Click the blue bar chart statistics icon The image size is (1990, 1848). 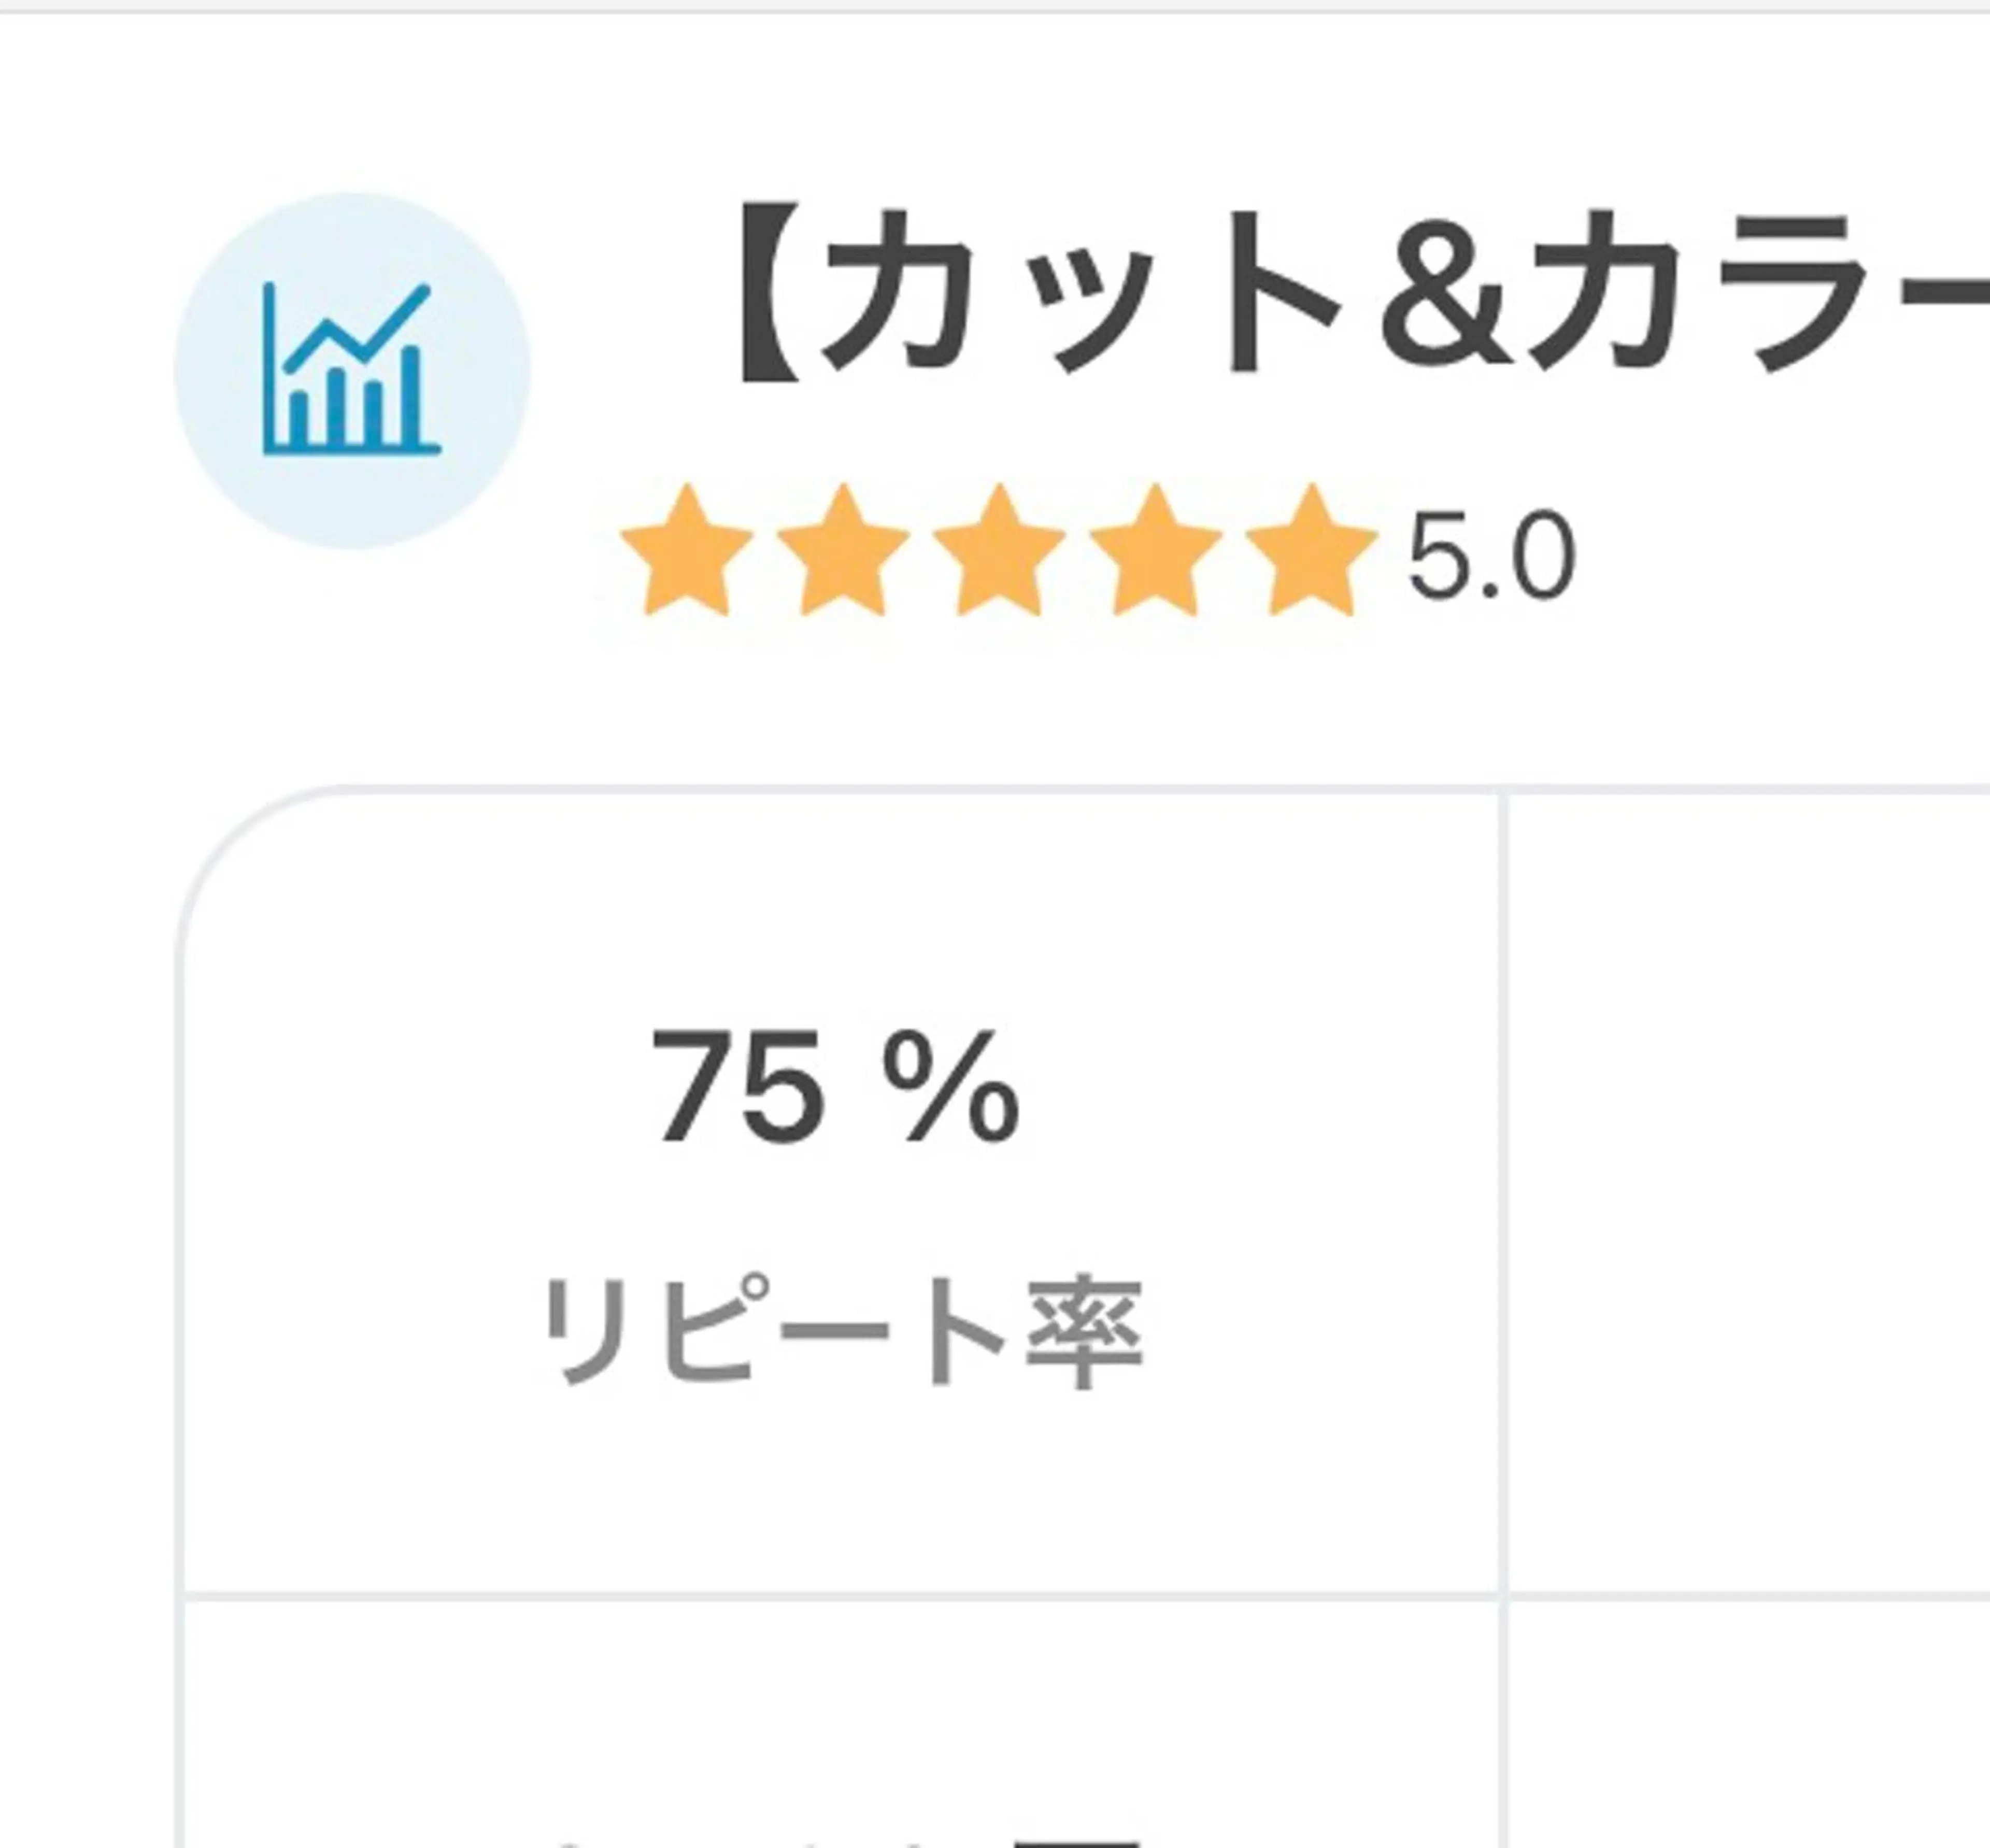(350, 370)
